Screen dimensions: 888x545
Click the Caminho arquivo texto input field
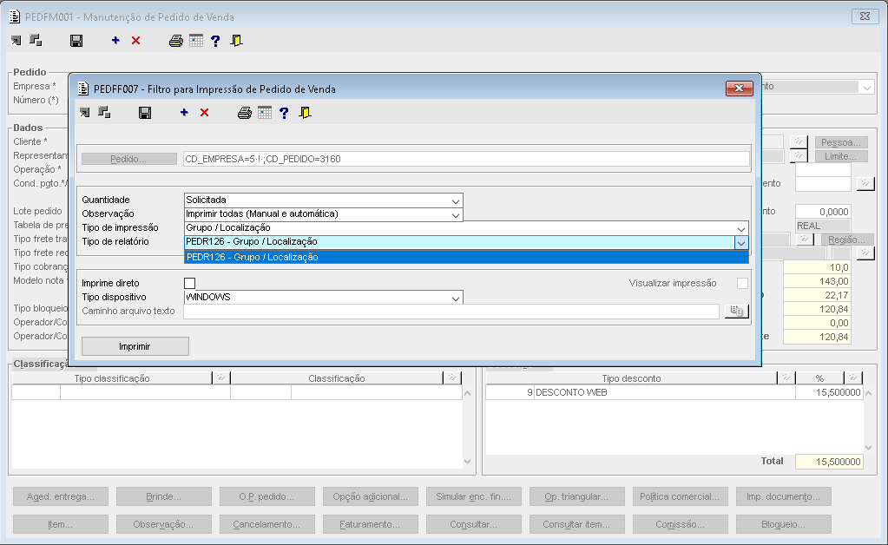tap(451, 312)
